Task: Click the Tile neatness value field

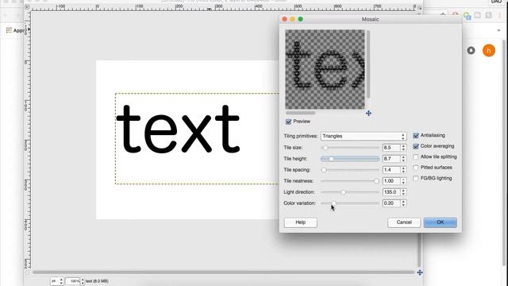Action: point(391,181)
